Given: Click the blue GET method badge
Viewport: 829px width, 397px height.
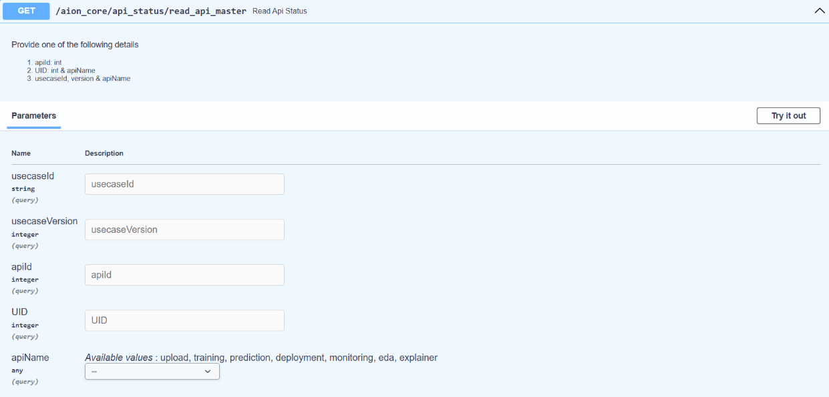Looking at the screenshot, I should click(x=27, y=11).
